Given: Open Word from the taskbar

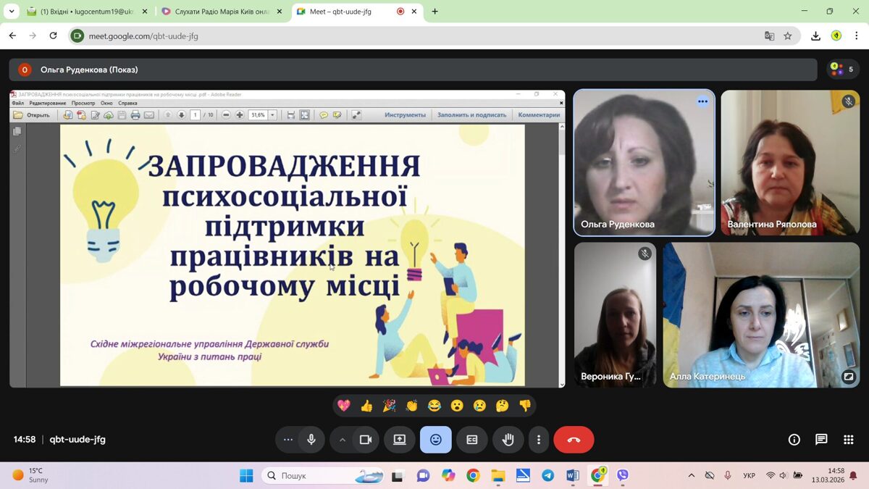Looking at the screenshot, I should coord(573,475).
